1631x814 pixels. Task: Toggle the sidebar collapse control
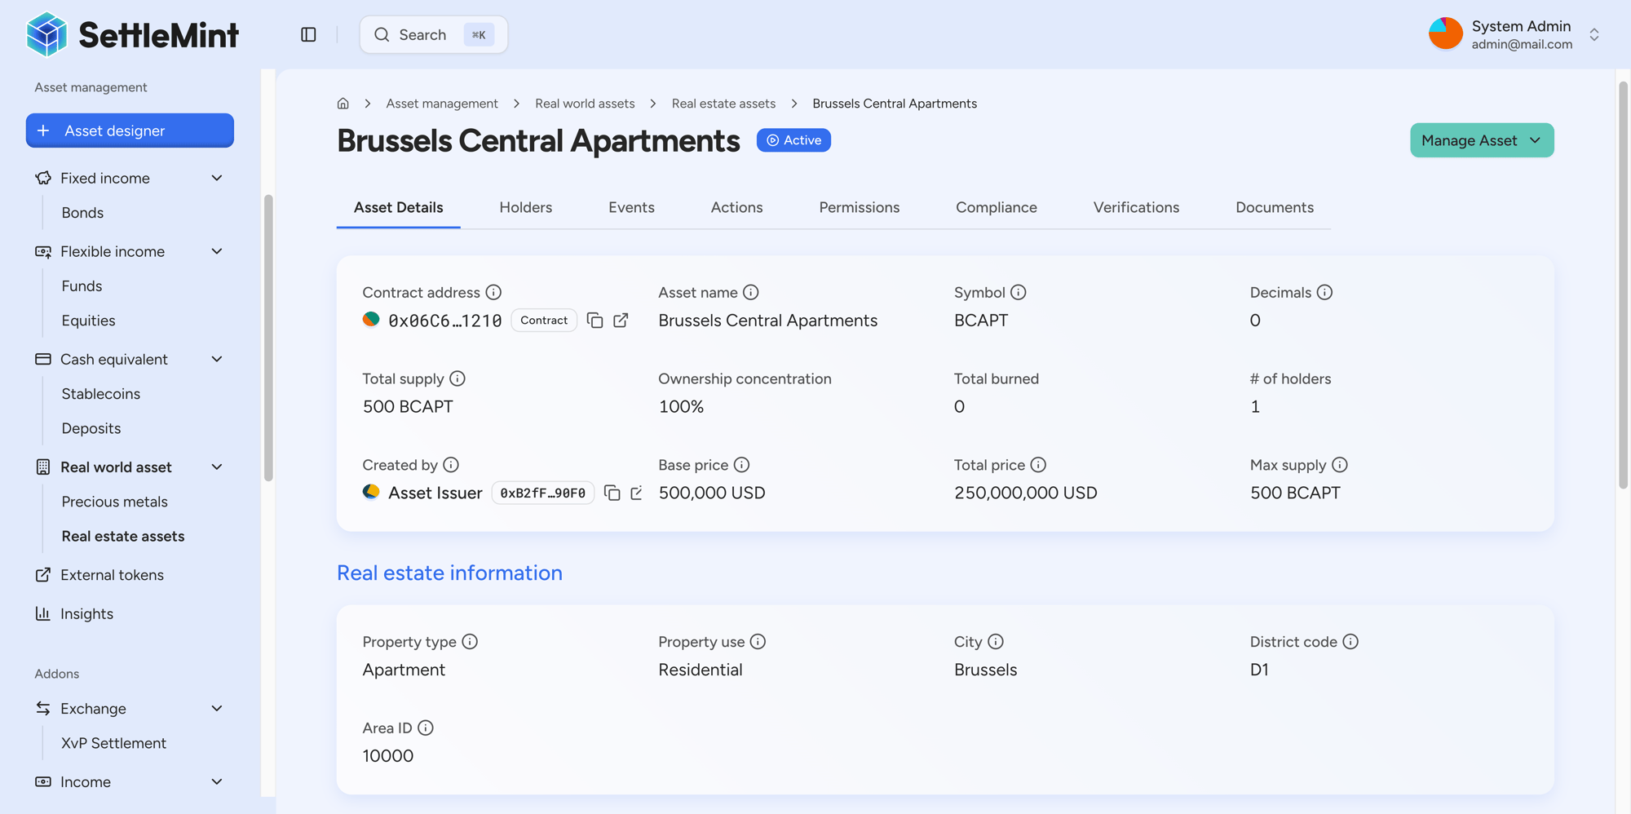coord(308,34)
